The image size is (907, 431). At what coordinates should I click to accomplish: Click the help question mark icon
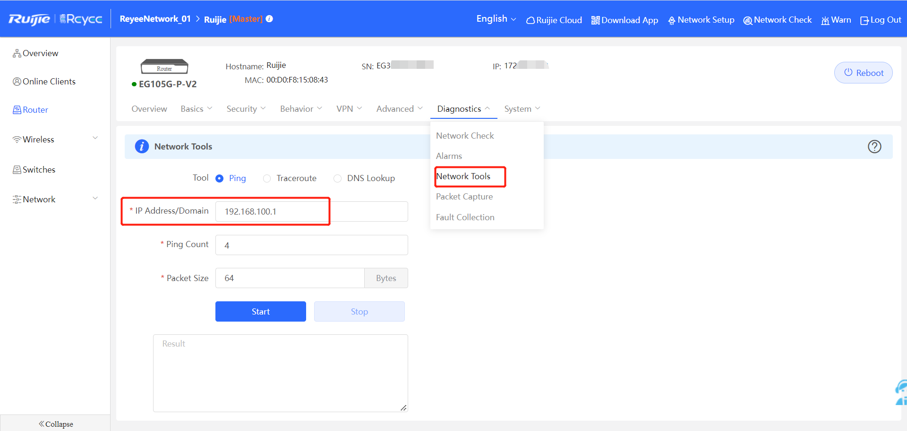(874, 147)
